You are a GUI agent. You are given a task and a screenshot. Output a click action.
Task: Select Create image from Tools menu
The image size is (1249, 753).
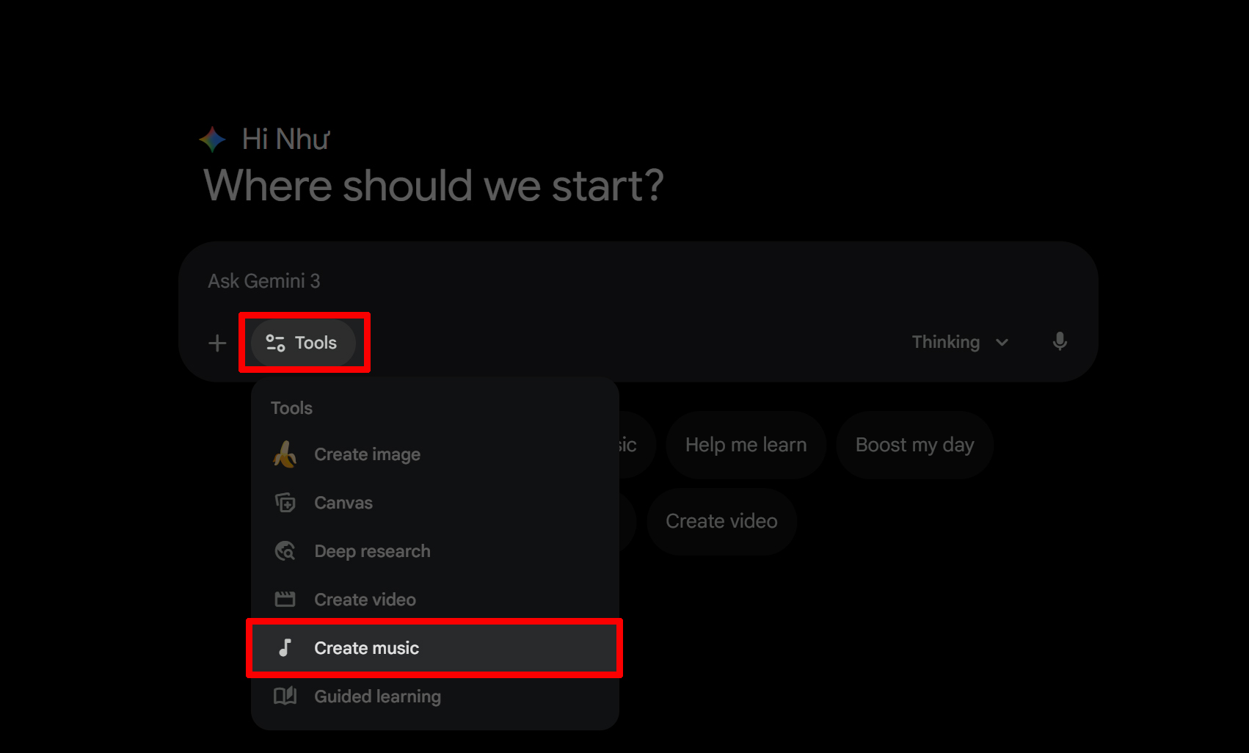(x=367, y=454)
